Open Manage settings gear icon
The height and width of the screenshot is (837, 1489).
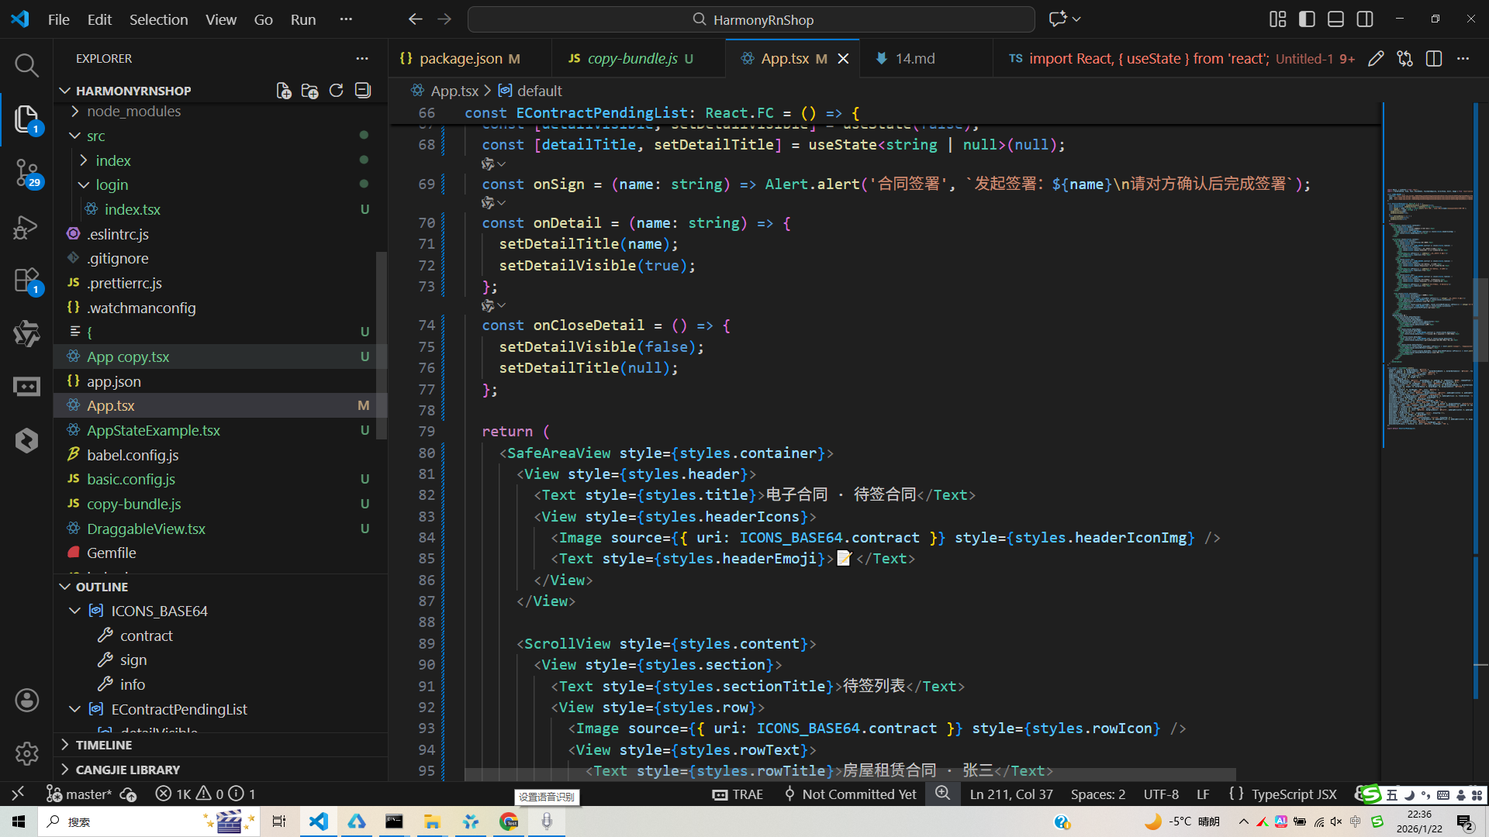pos(26,753)
